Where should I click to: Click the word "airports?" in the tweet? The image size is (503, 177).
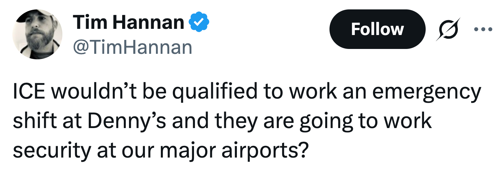(264, 150)
